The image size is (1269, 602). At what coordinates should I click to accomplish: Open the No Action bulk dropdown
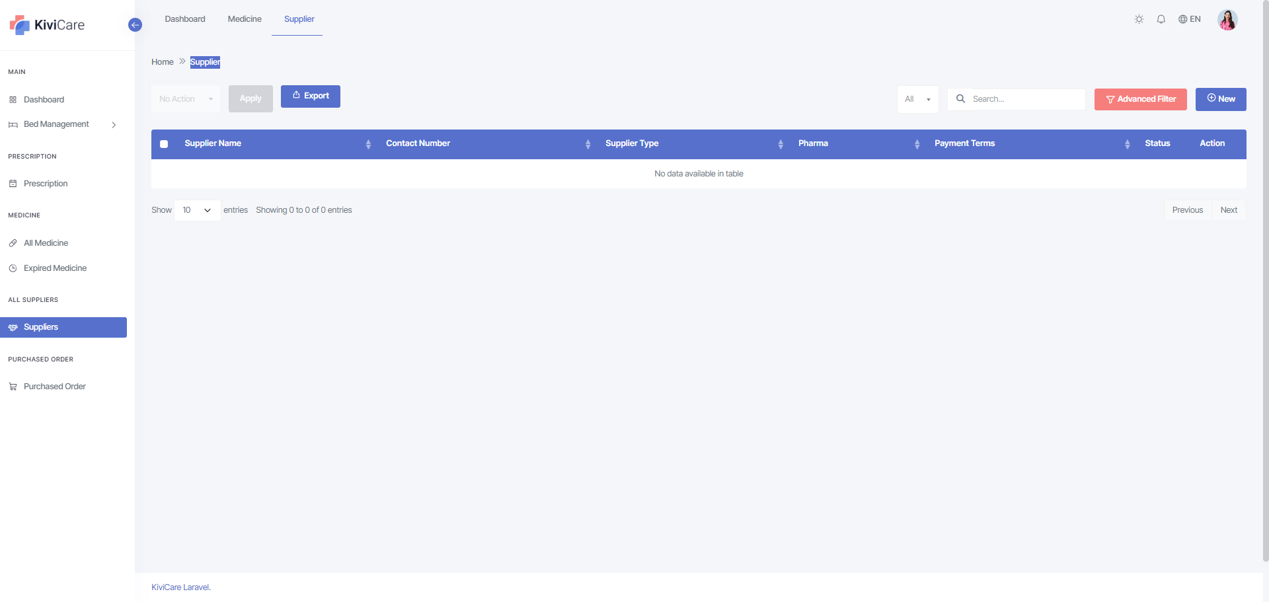pos(186,99)
